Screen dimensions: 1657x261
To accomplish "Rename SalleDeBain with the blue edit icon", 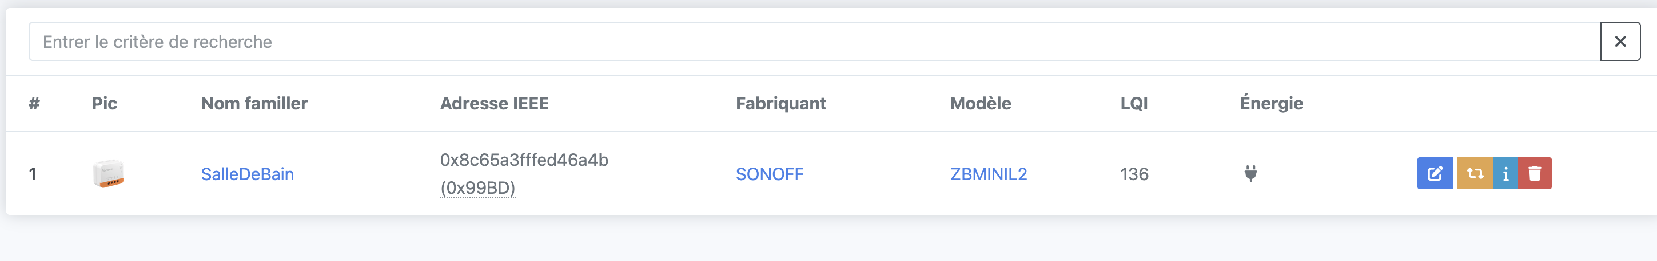I will coord(1435,174).
